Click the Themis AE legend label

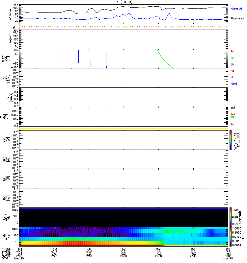237,19
